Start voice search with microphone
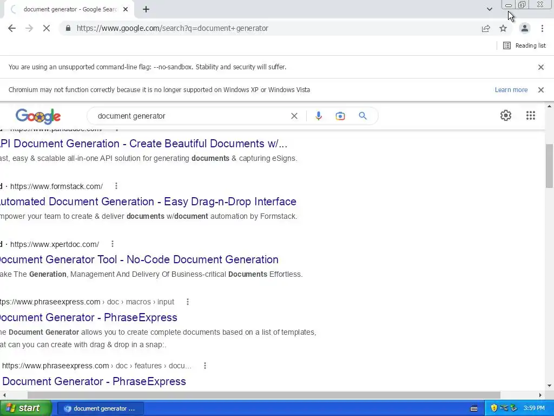 point(318,116)
